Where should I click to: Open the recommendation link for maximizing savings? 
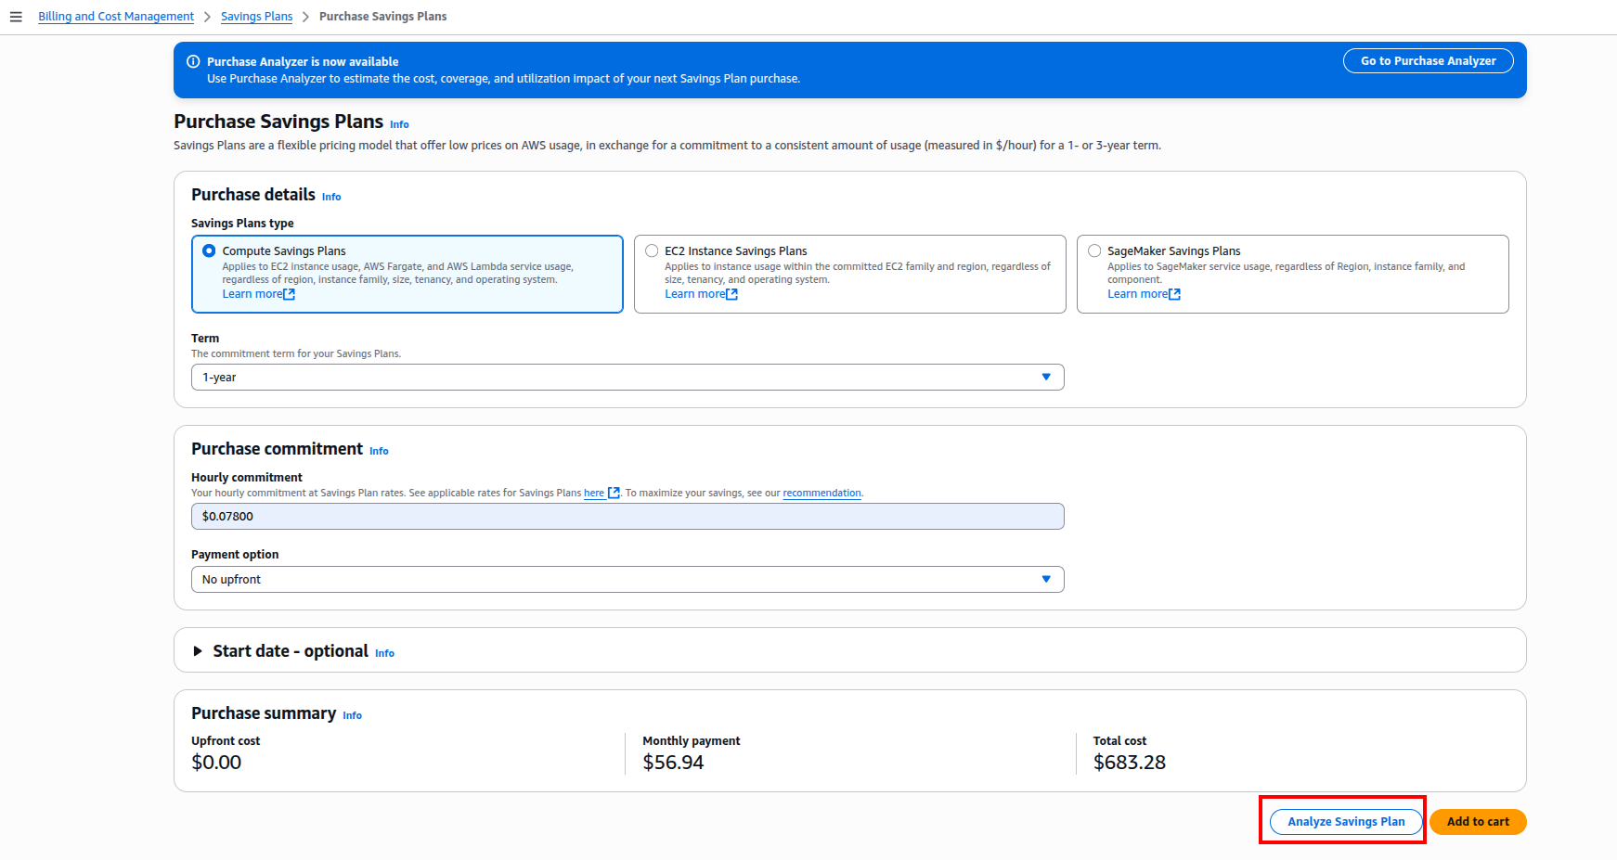pyautogui.click(x=821, y=493)
